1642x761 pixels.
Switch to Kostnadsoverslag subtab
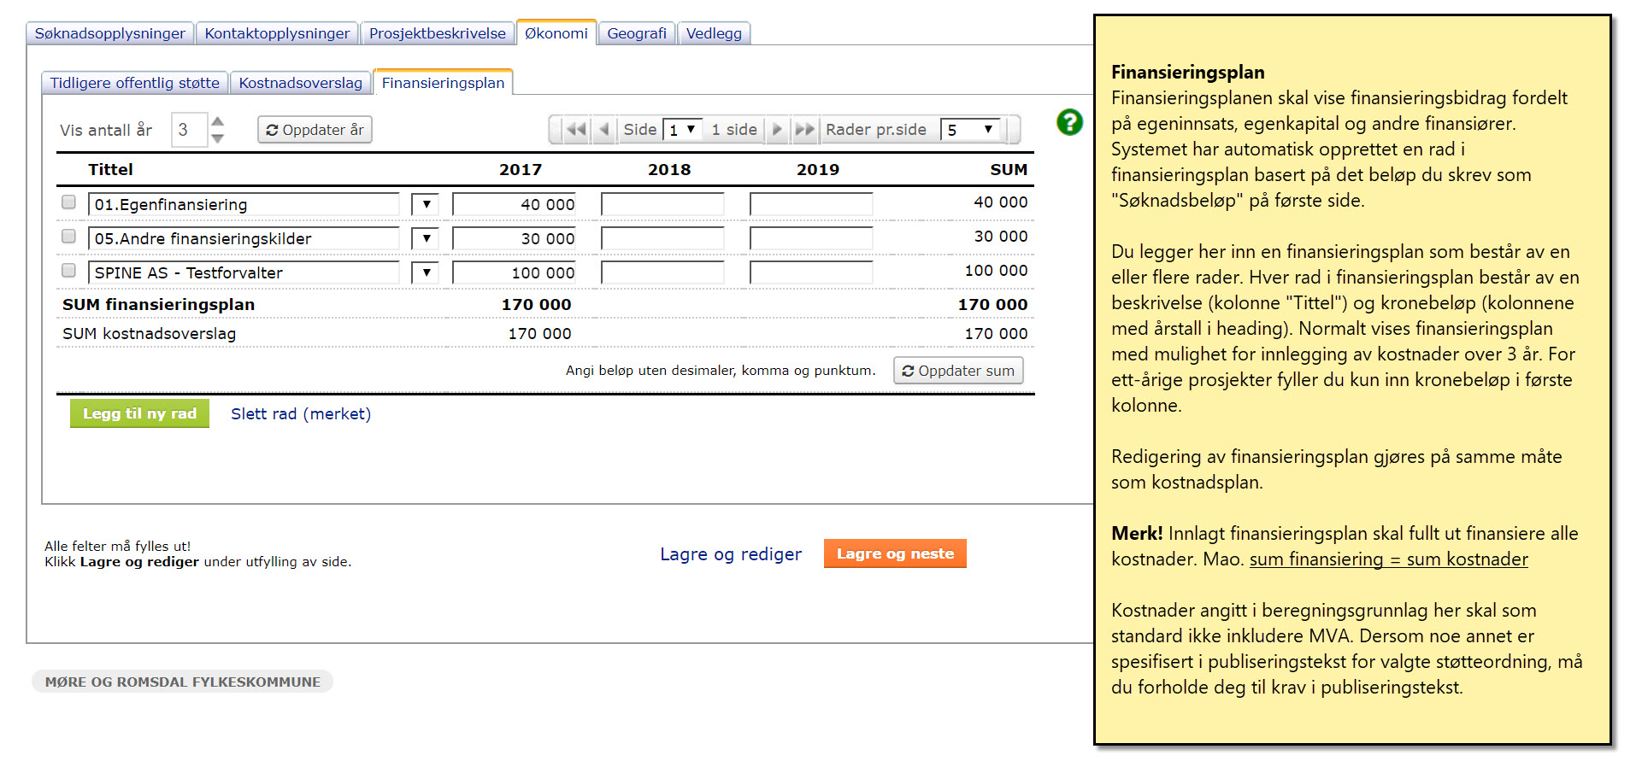(301, 83)
